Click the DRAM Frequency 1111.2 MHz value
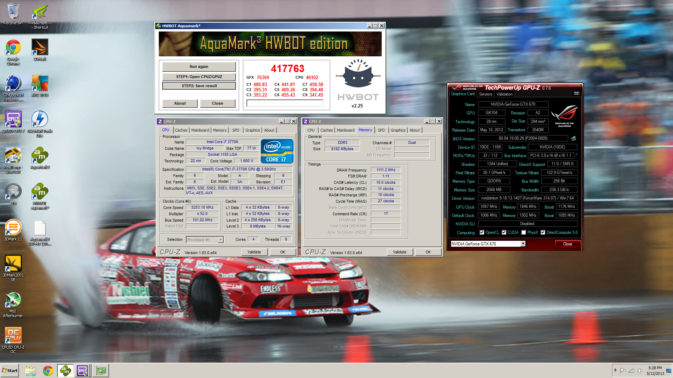 [x=386, y=170]
